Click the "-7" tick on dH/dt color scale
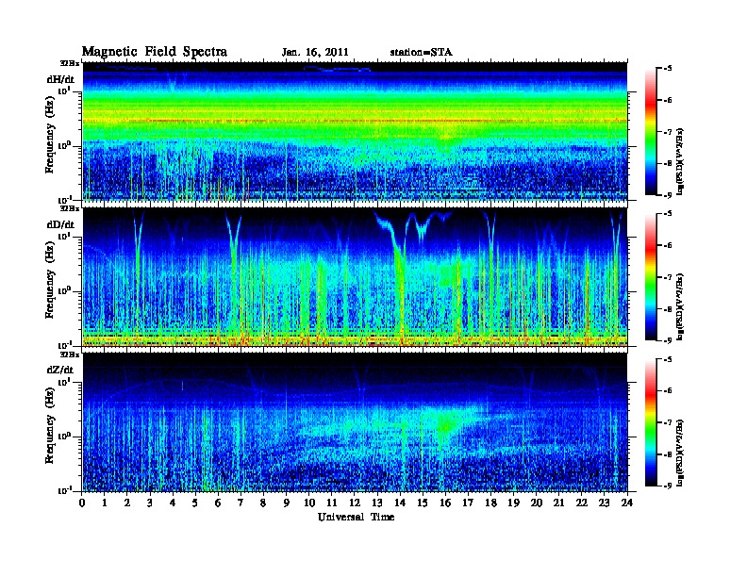This screenshot has width=747, height=577. coord(667,132)
